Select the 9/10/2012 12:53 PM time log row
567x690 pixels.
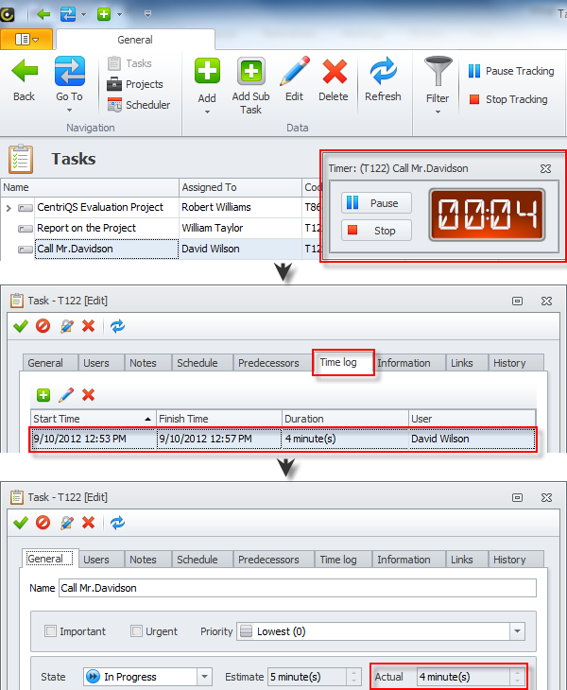click(283, 439)
